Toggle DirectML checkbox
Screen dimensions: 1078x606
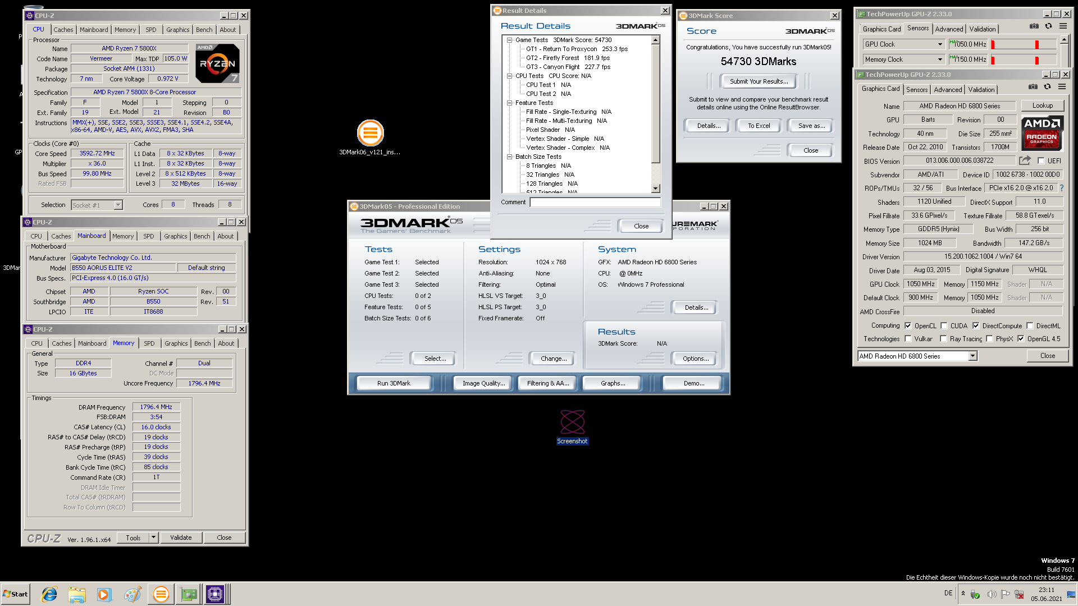[x=1030, y=326]
